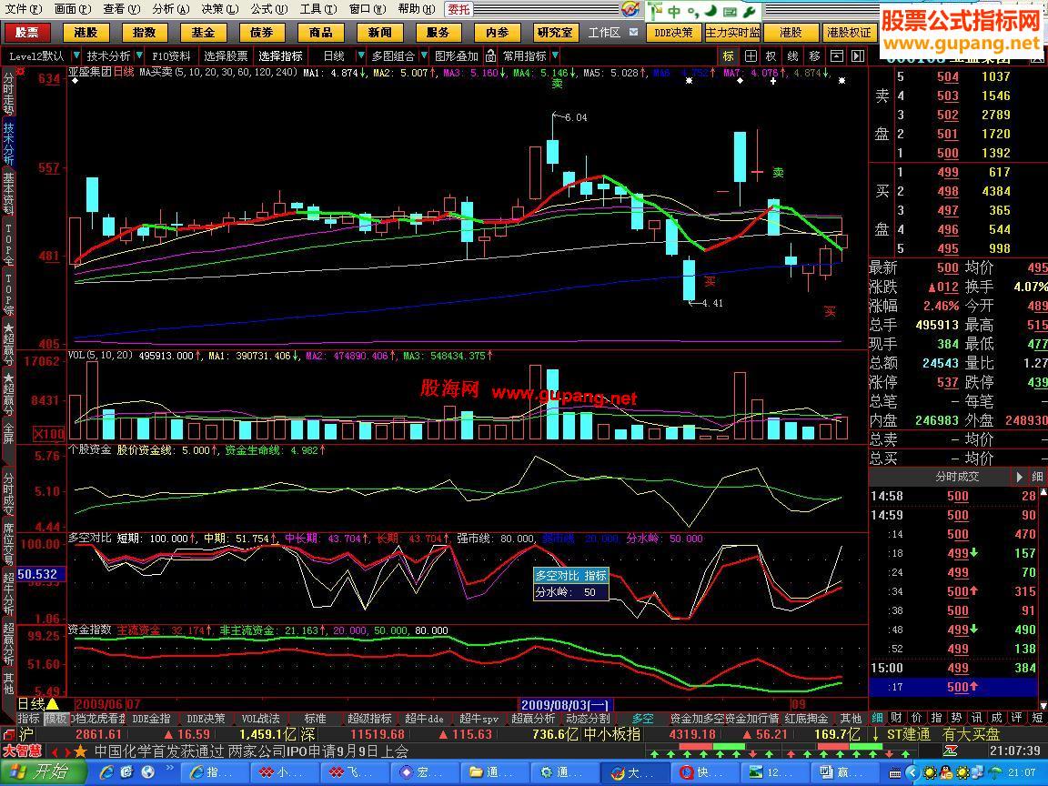Click the X100 volume scale box
The image size is (1048, 786).
point(49,433)
